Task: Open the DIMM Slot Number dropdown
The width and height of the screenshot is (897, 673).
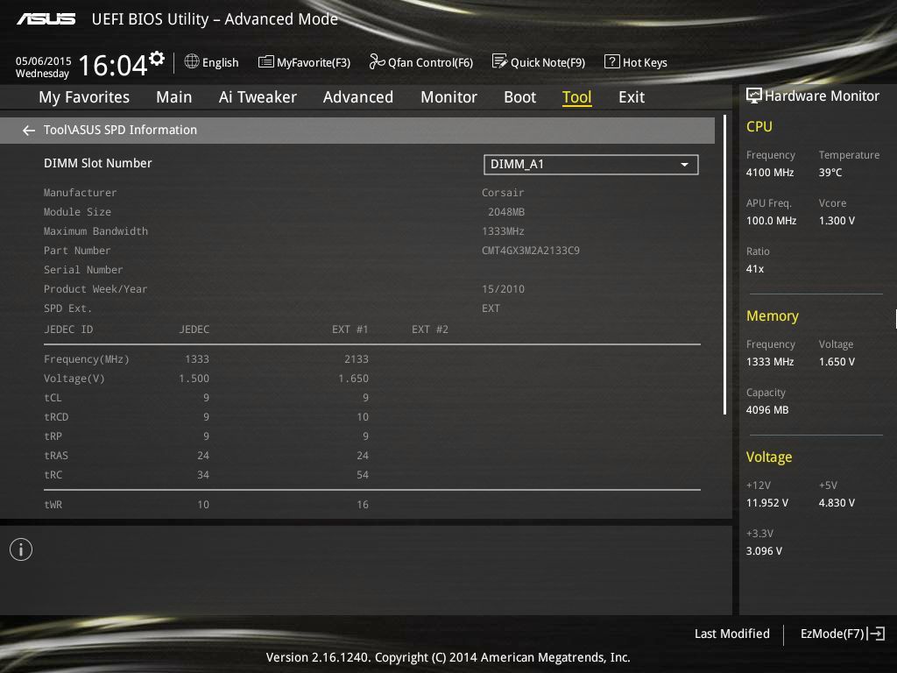Action: [591, 164]
